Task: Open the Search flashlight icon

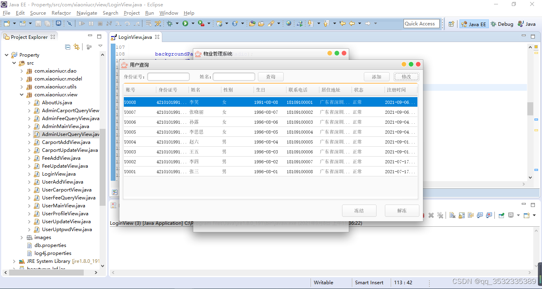Action: (271, 23)
